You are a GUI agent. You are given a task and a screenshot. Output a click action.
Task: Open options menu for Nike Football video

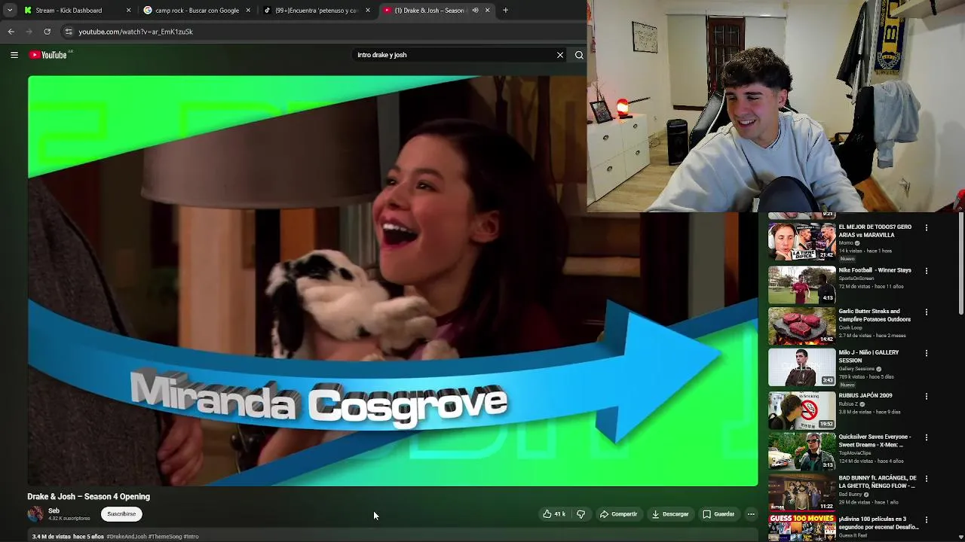(x=927, y=271)
